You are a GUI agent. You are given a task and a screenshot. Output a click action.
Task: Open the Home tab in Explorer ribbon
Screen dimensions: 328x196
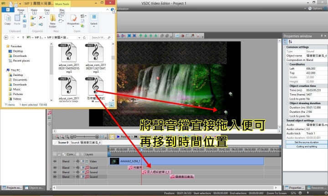pos(21,10)
